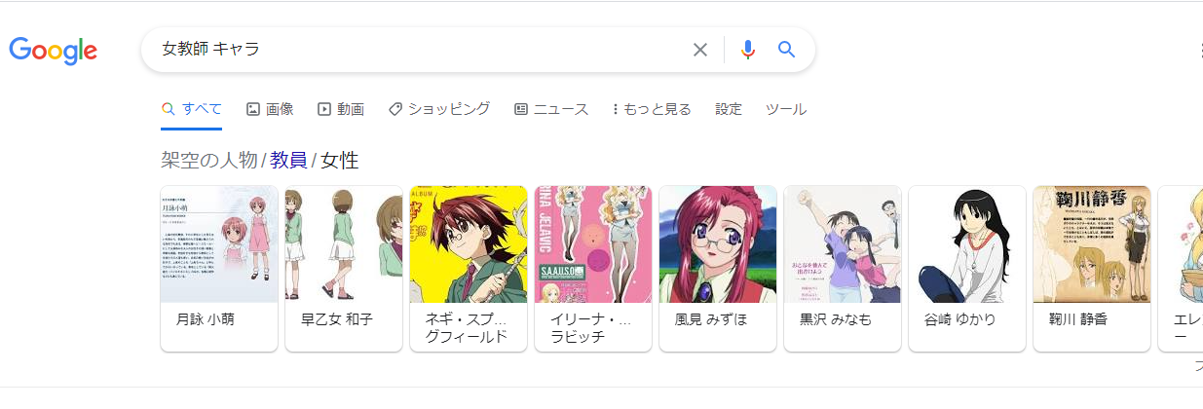Open 設定 settings menu
The height and width of the screenshot is (409, 1203).
pyautogui.click(x=729, y=109)
